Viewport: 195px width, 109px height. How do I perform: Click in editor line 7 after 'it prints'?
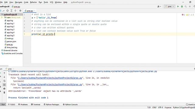pos(55,34)
